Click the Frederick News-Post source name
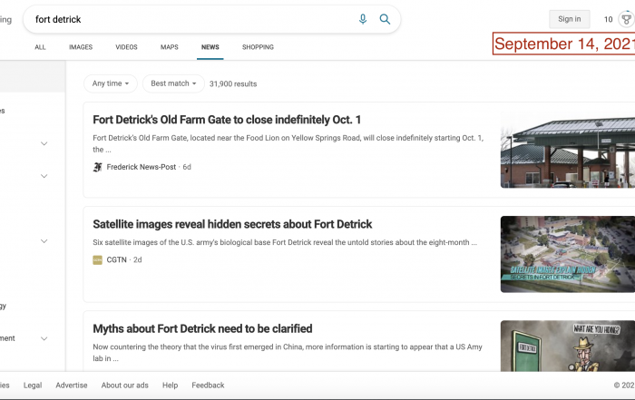The width and height of the screenshot is (635, 400). (142, 167)
